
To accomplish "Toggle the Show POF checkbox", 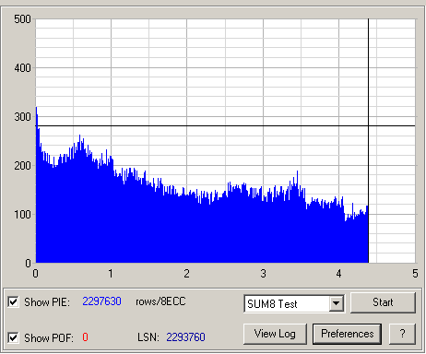I will click(14, 337).
